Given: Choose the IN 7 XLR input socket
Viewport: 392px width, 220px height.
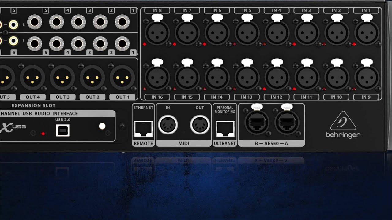Looking at the screenshot, I should [x=187, y=33].
